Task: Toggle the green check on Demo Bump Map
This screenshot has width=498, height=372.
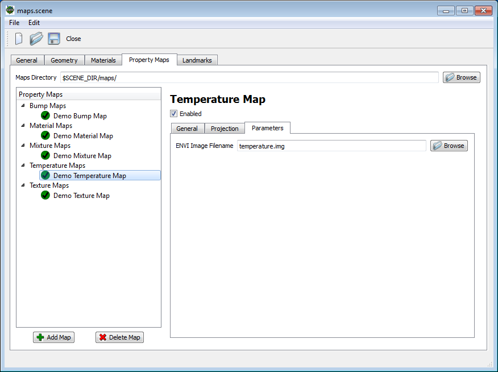Action: tap(45, 115)
